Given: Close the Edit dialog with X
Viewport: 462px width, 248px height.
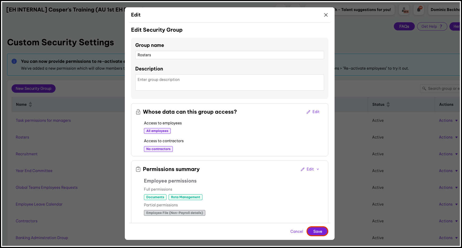Looking at the screenshot, I should (x=326, y=15).
